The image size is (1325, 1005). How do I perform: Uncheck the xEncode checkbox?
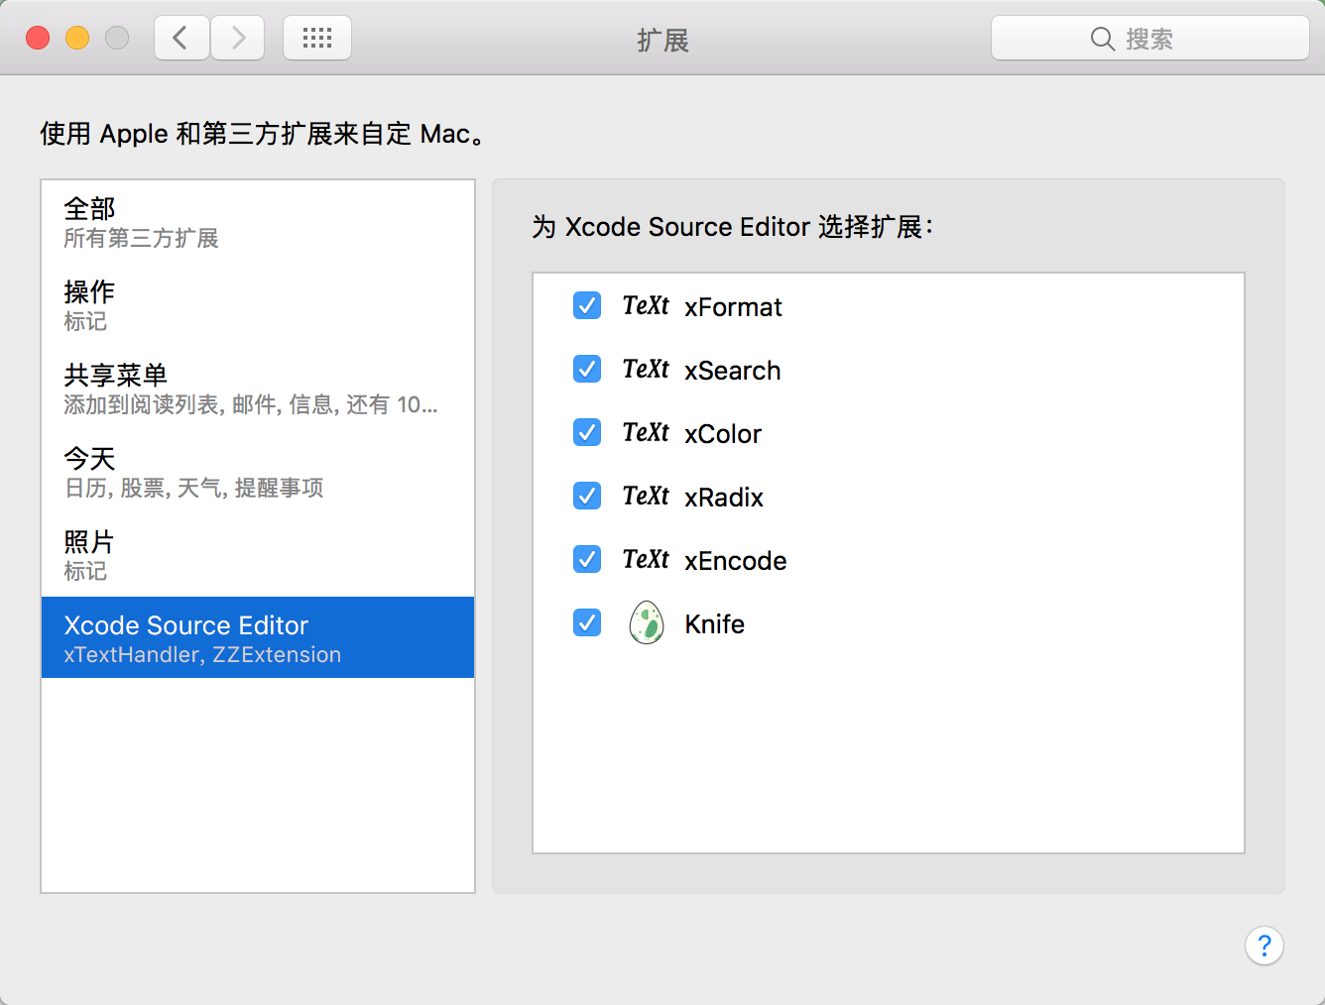click(x=587, y=559)
